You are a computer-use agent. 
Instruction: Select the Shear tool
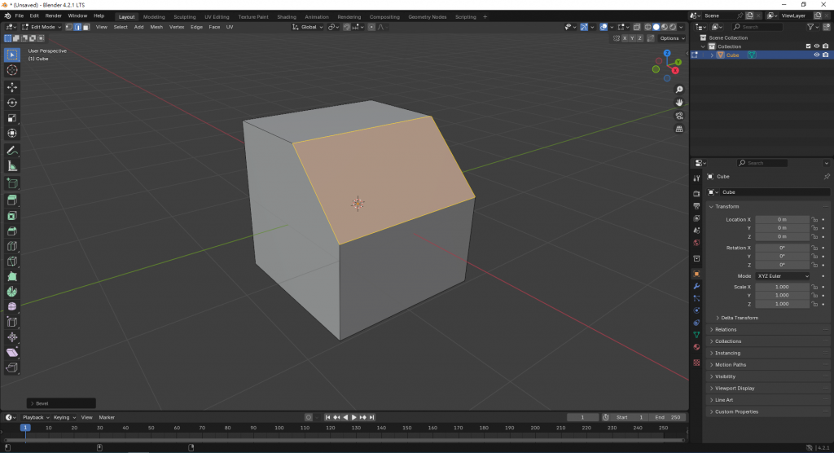[x=12, y=353]
